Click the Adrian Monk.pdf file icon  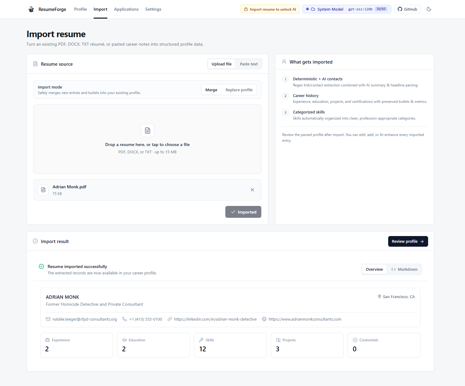[43, 190]
